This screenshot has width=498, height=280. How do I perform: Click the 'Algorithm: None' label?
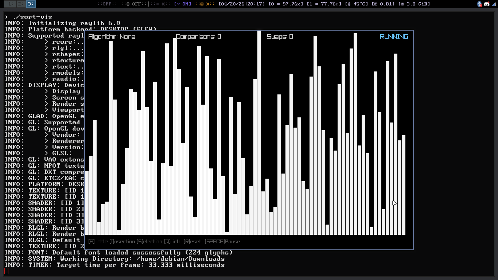pos(112,36)
